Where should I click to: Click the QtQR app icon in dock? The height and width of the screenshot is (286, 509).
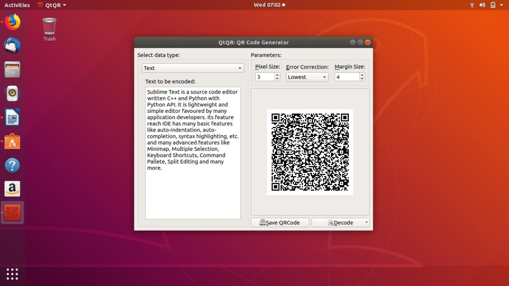point(12,212)
